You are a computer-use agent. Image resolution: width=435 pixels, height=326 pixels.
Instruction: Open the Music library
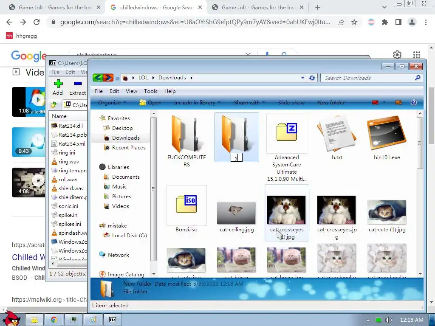119,187
